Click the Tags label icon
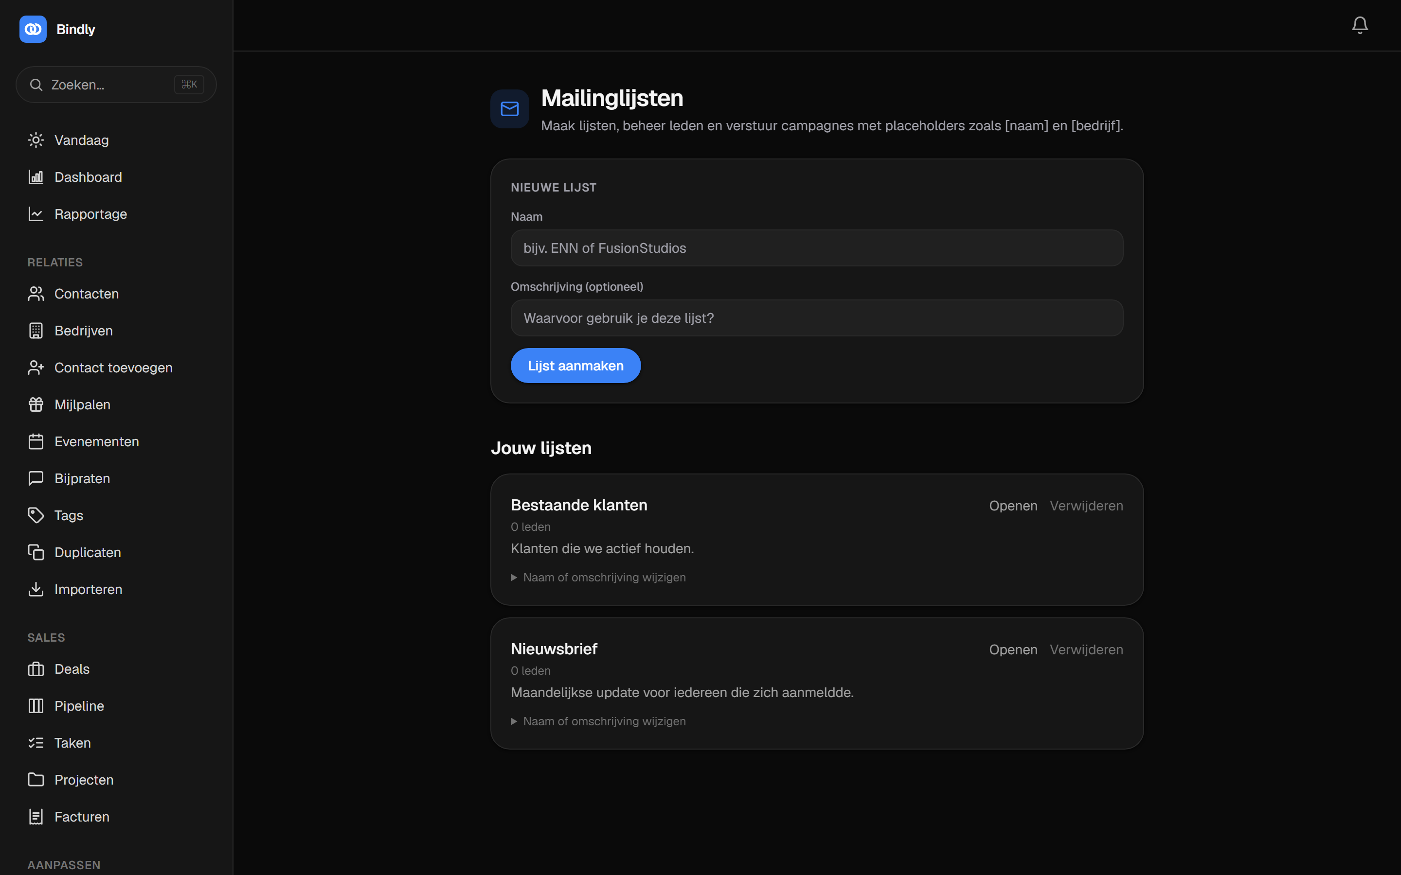This screenshot has width=1401, height=875. [36, 515]
